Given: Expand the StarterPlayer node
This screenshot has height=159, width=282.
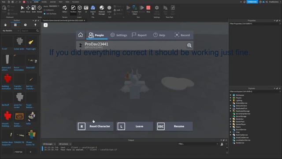Looking at the screenshot, I should [230, 124].
